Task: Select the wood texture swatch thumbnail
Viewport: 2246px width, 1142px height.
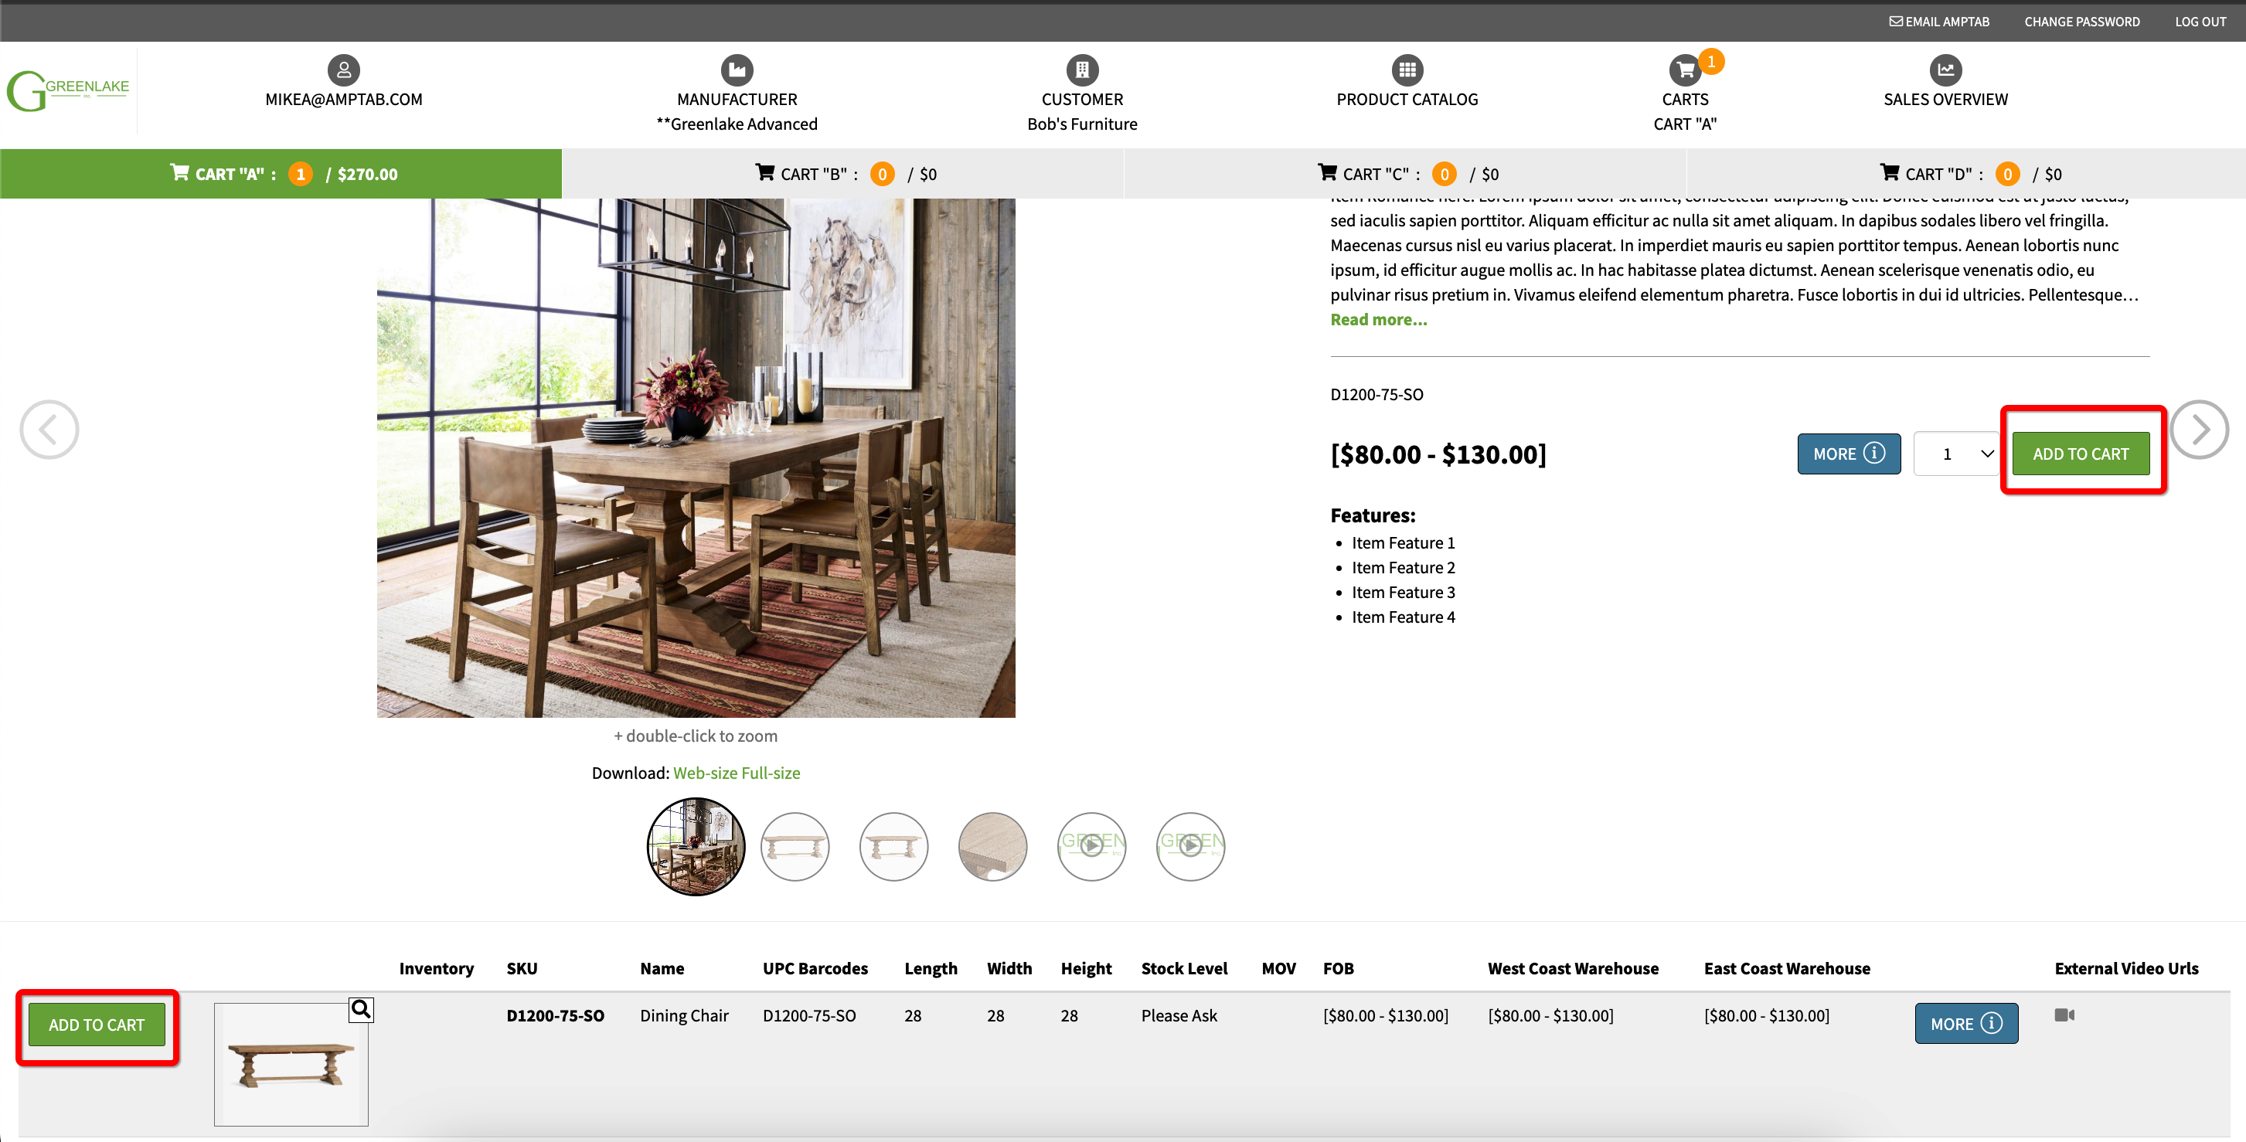Action: click(992, 847)
